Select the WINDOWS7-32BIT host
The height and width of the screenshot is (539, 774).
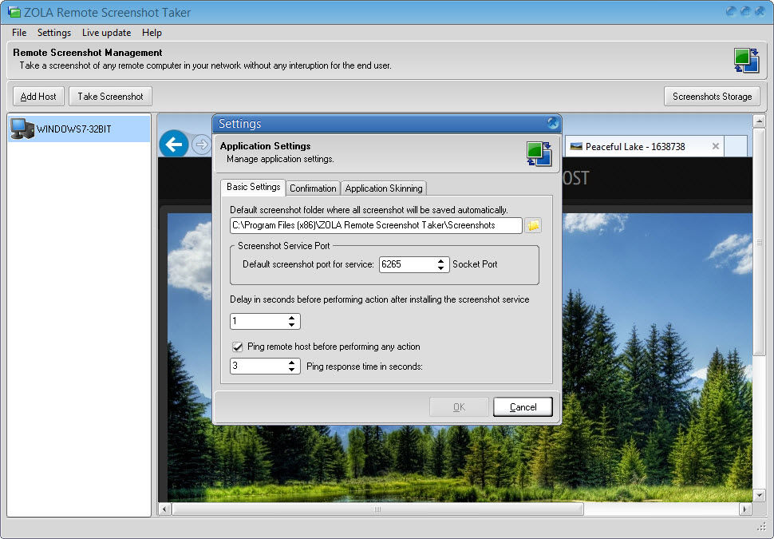point(79,129)
